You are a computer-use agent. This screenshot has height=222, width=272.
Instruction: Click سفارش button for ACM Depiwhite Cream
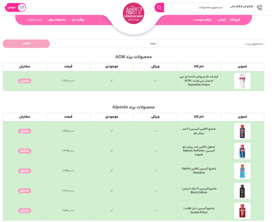(x=25, y=81)
